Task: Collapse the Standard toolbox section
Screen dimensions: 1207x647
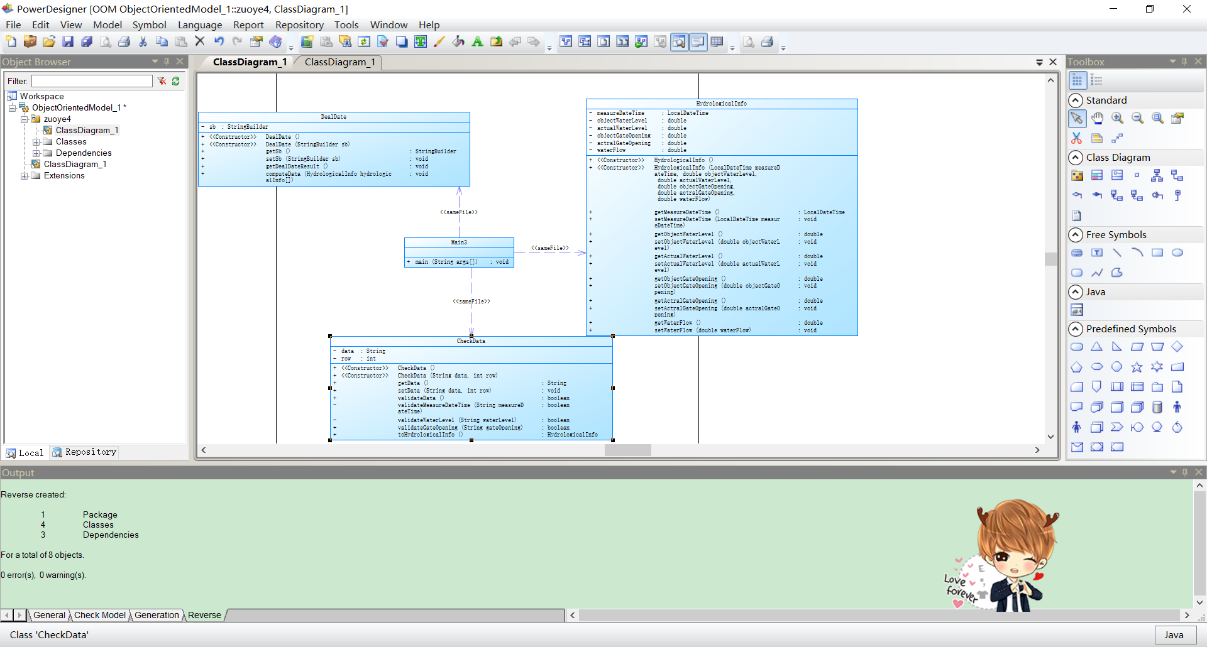Action: pos(1076,101)
